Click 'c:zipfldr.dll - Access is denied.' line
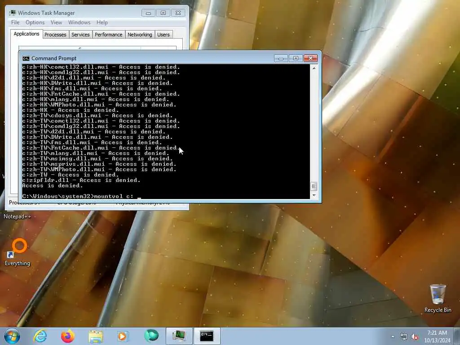This screenshot has height=345, width=460. click(81, 180)
